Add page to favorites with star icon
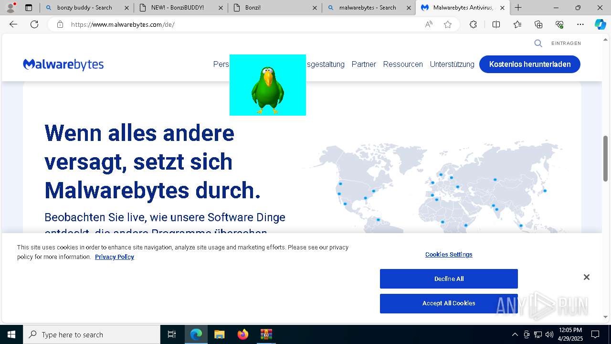 (448, 24)
